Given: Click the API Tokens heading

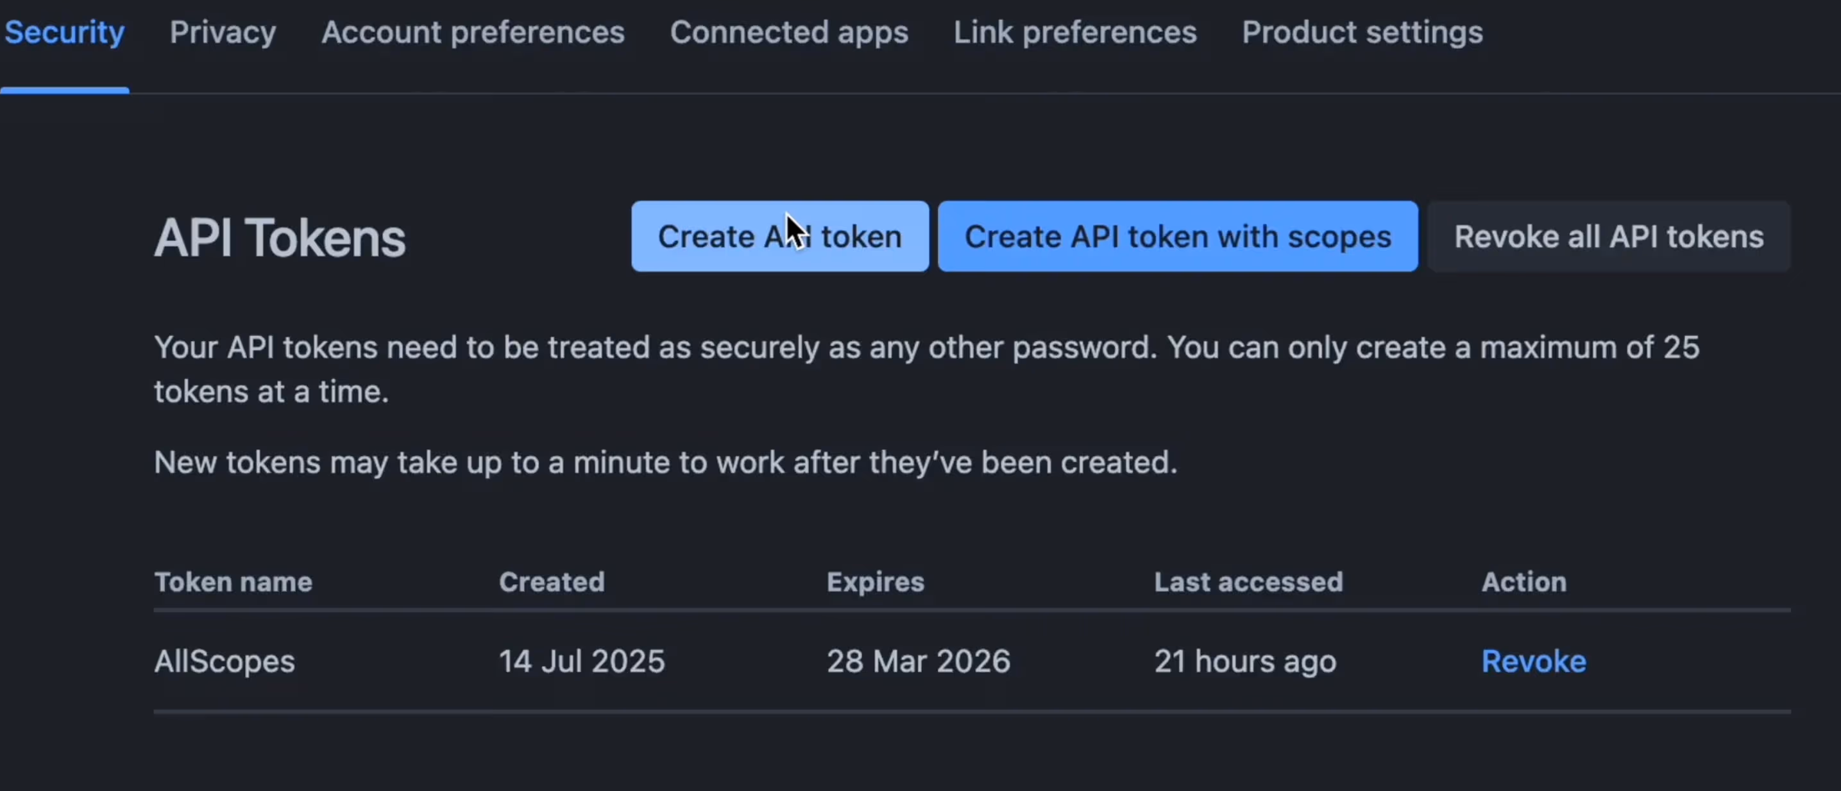Looking at the screenshot, I should pyautogui.click(x=280, y=237).
